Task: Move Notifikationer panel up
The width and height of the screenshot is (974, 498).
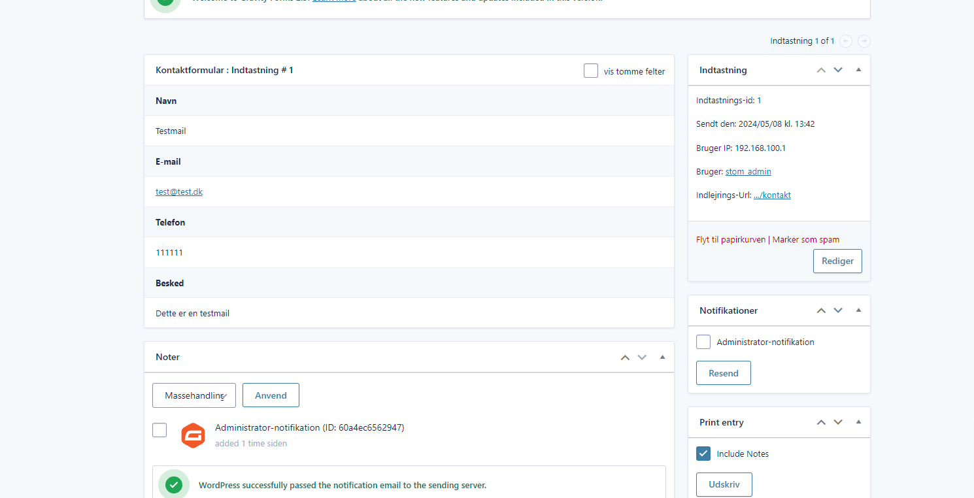Action: click(x=822, y=310)
